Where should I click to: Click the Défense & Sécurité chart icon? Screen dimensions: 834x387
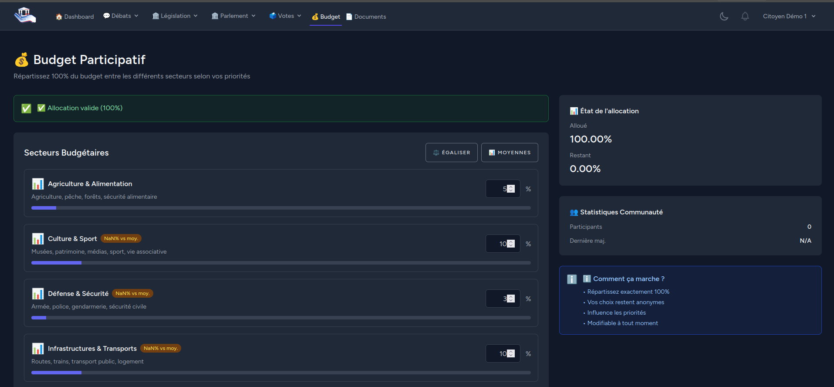tap(38, 294)
